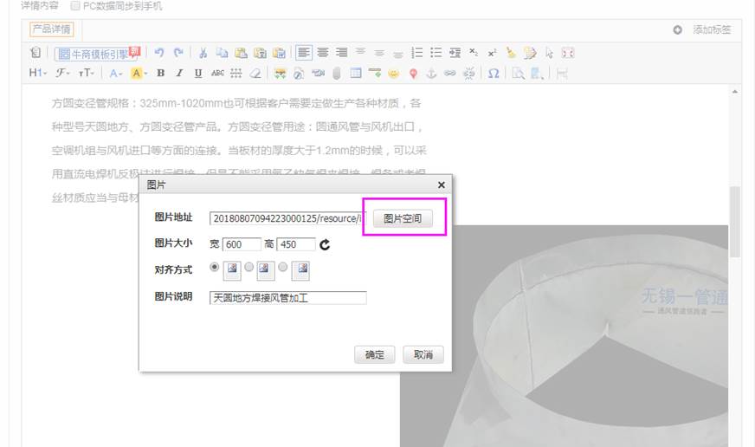755x447 pixels.
Task: Click the picture insert icon
Action: coord(280,74)
